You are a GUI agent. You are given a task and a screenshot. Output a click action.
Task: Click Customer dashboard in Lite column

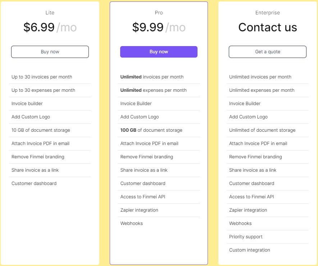point(34,184)
